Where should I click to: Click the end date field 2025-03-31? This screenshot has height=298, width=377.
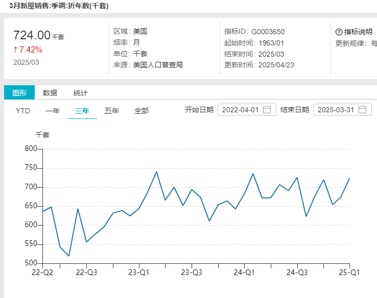point(342,110)
